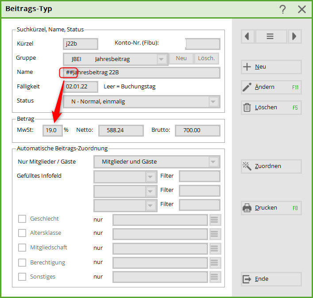
Task: Open list icon beside Mitgliedschaft field
Action: 215,248
